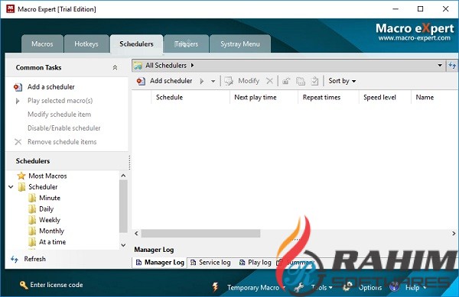The width and height of the screenshot is (459, 297).
Task: Click the Add scheduler toolbar icon
Action: coord(141,81)
